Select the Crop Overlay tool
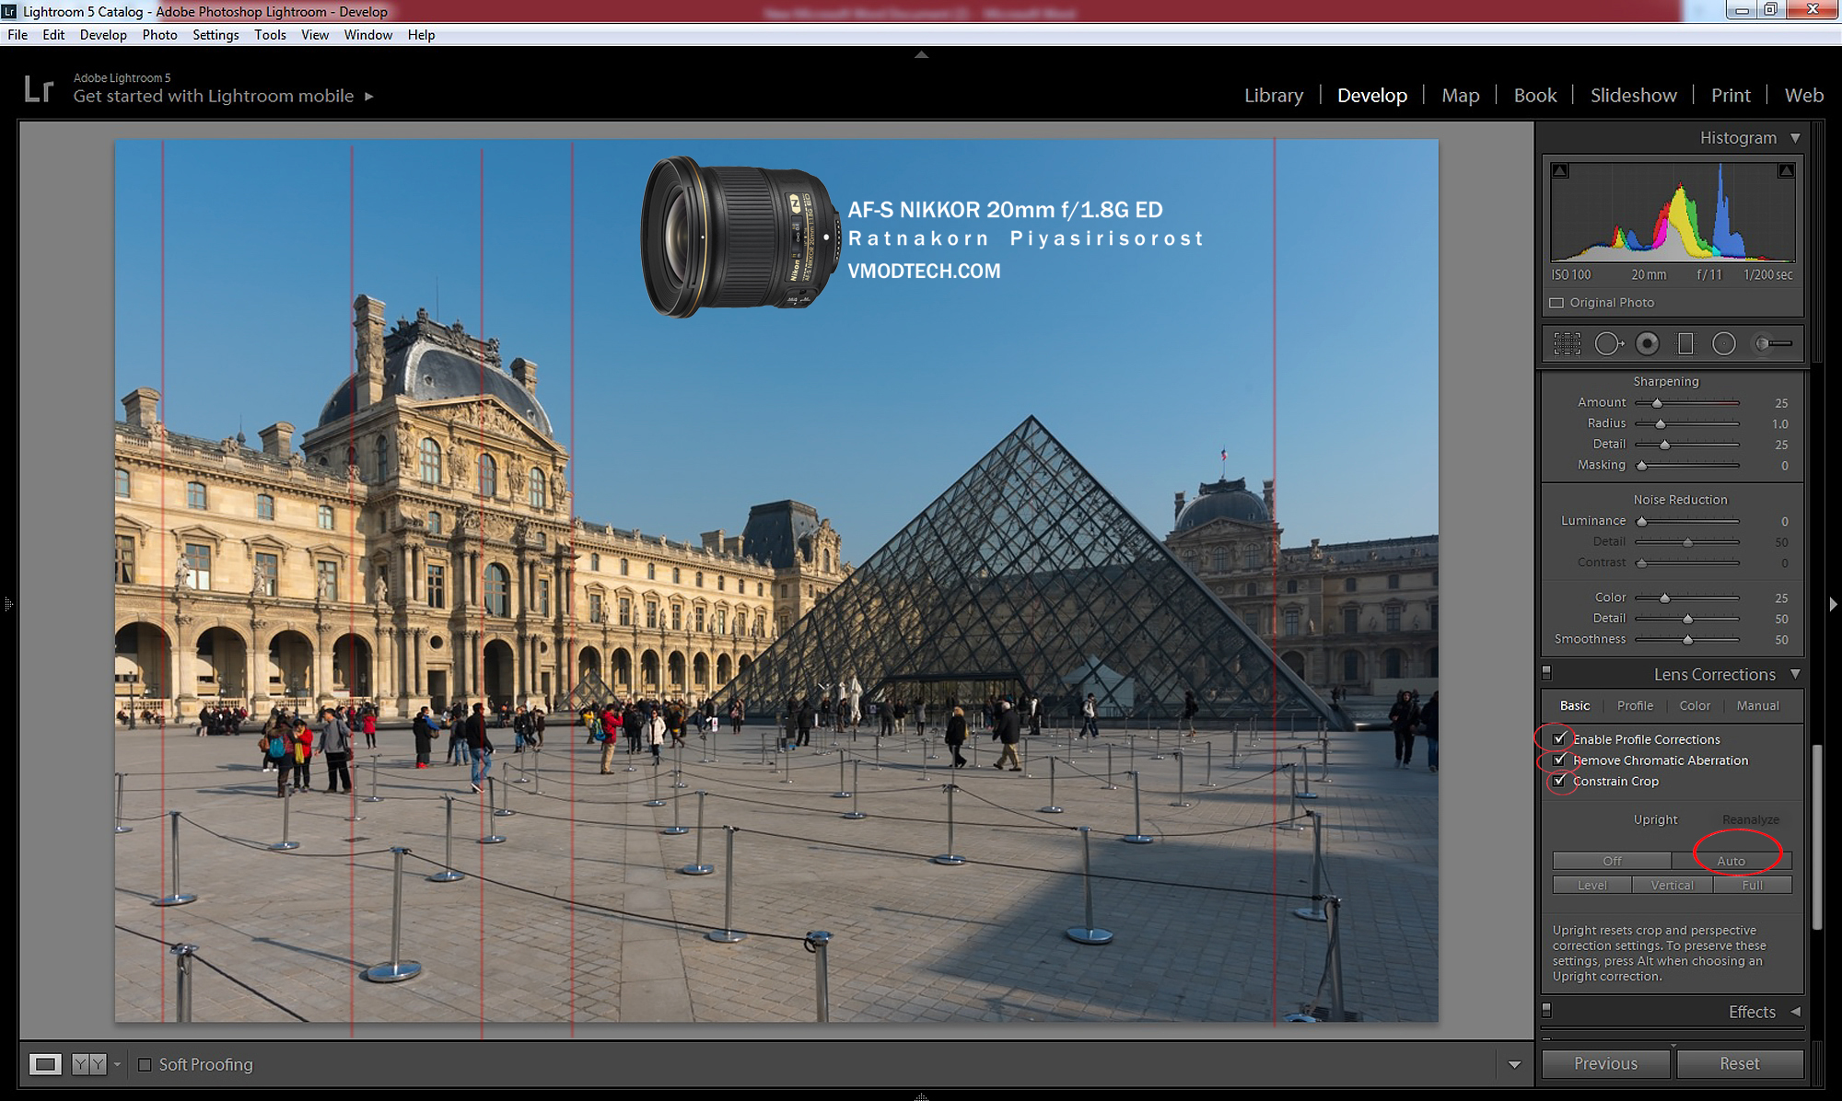The width and height of the screenshot is (1842, 1101). (1567, 343)
